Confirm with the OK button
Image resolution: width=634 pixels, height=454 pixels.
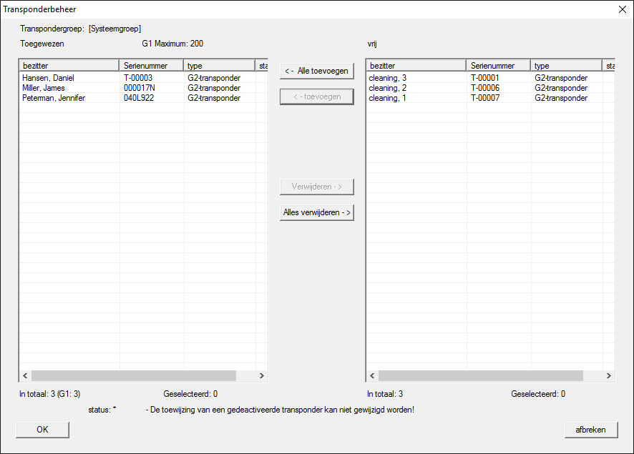42,430
